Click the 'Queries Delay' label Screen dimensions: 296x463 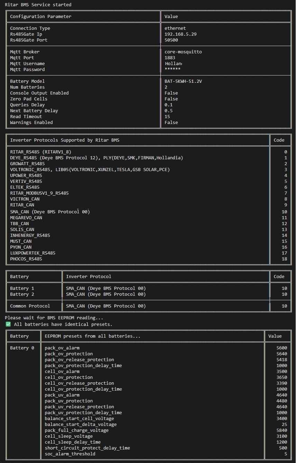point(27,105)
